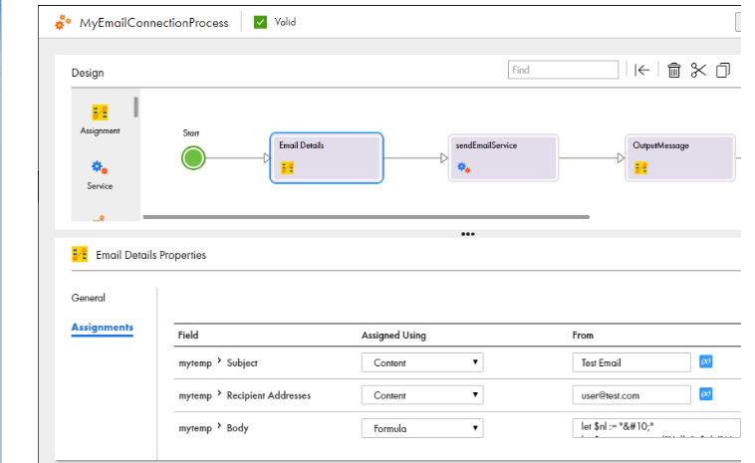
Task: Select the Email Details step box
Action: pos(327,158)
